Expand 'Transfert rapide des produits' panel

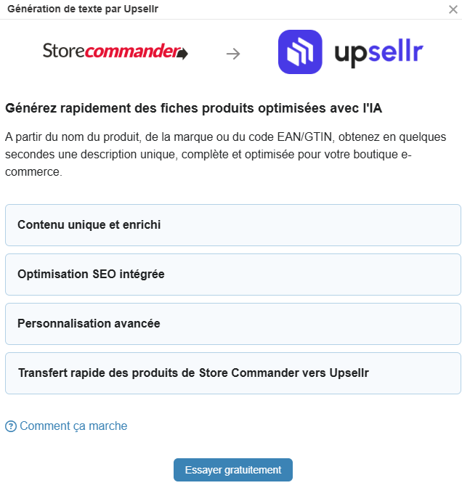pos(233,373)
